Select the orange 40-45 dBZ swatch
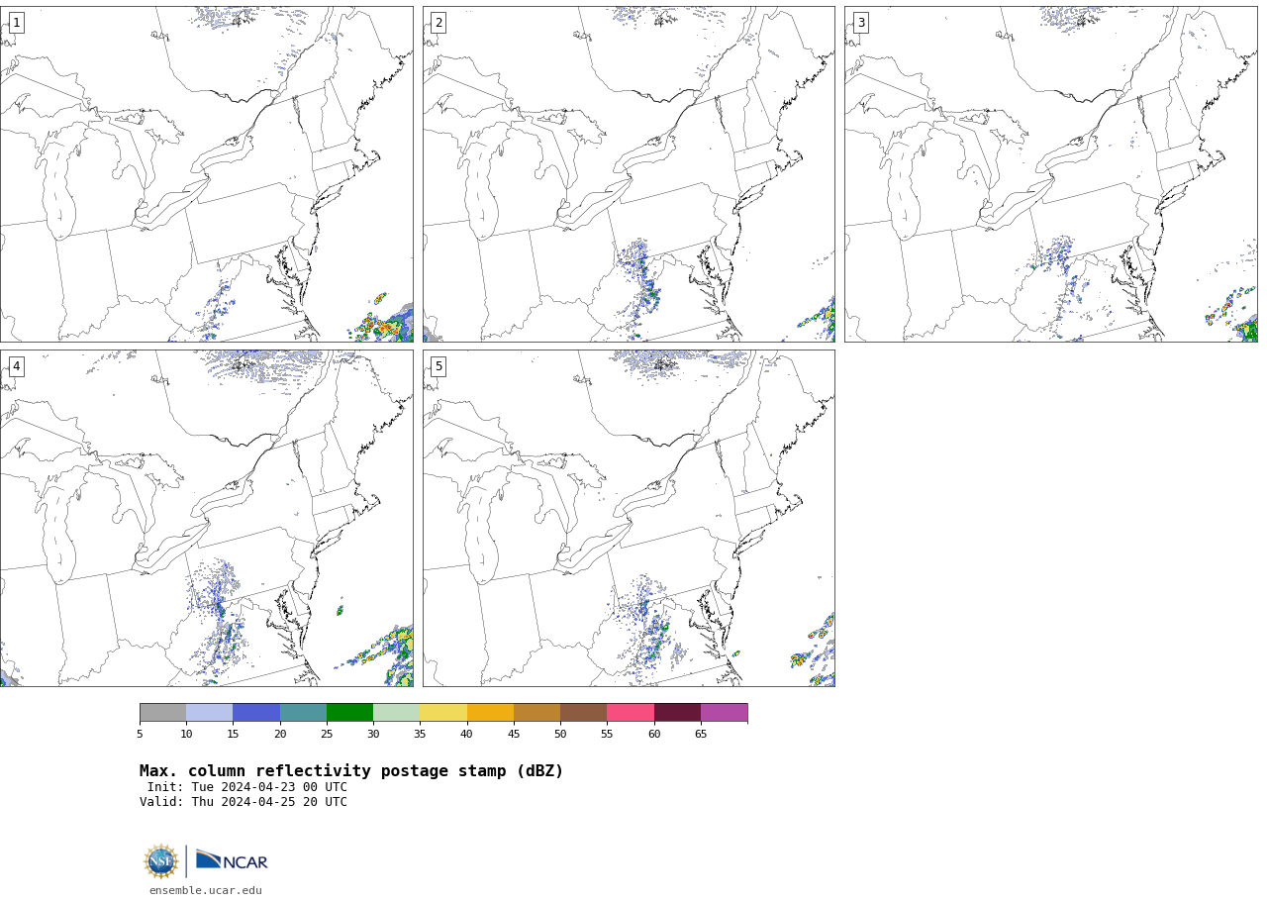The image size is (1267, 901). [490, 713]
